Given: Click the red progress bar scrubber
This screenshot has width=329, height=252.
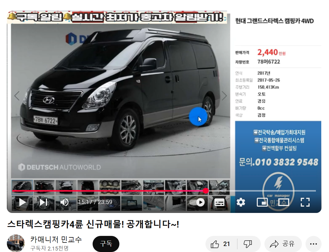Looking at the screenshot, I should click(206, 191).
